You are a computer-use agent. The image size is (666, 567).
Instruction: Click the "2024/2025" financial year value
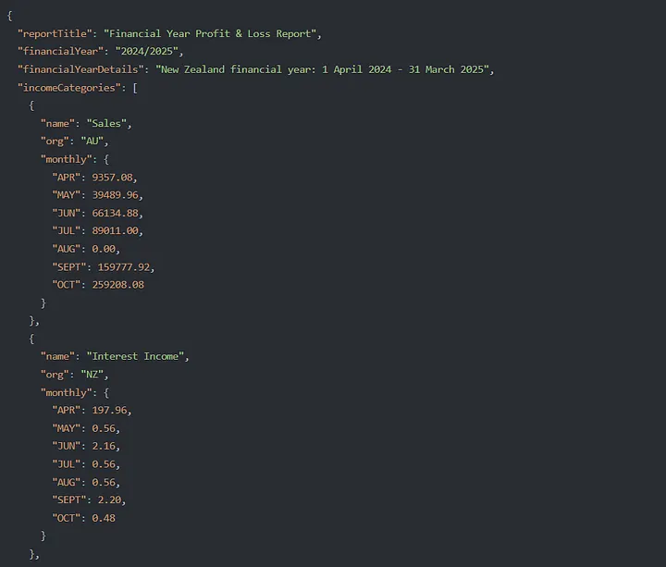(148, 52)
